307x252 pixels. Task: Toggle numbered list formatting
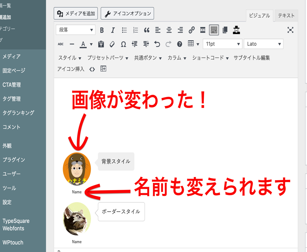(x=136, y=30)
